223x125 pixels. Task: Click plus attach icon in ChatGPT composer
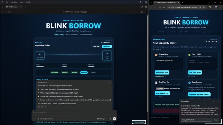point(34,119)
